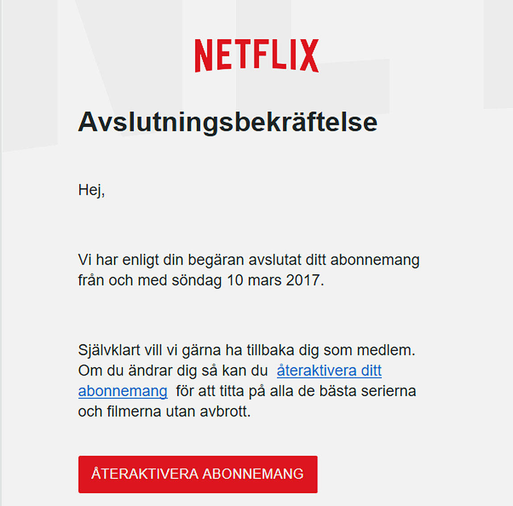Screen dimensions: 513x506
Task: Select the Avslutningsbekräftelse heading
Action: tap(228, 122)
